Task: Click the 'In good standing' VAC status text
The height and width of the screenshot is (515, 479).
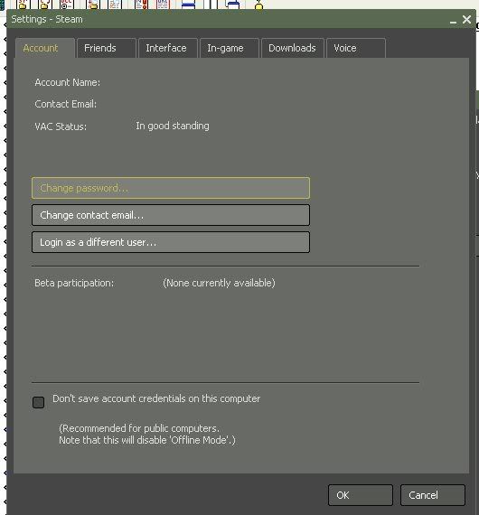Action: [173, 126]
